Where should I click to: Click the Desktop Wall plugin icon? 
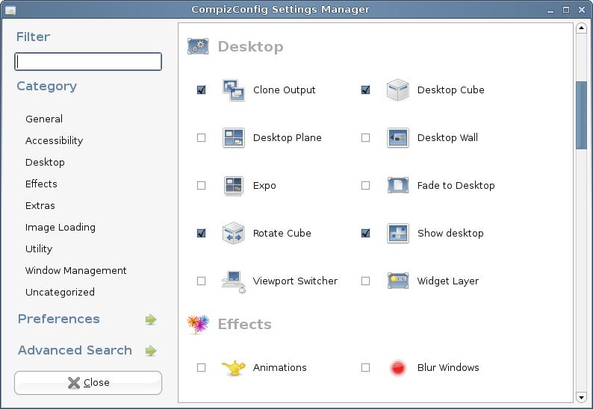click(x=398, y=137)
